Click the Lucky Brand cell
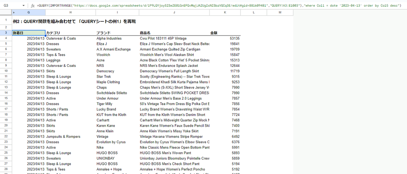The image size is (407, 174). pyautogui.click(x=117, y=109)
